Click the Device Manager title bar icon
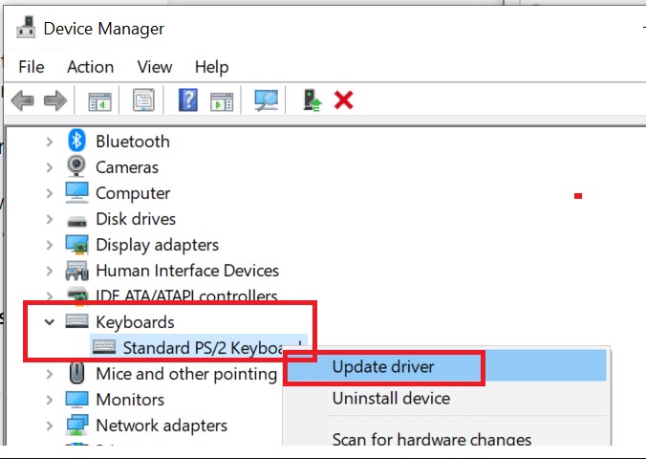The height and width of the screenshot is (459, 646). coord(26,27)
